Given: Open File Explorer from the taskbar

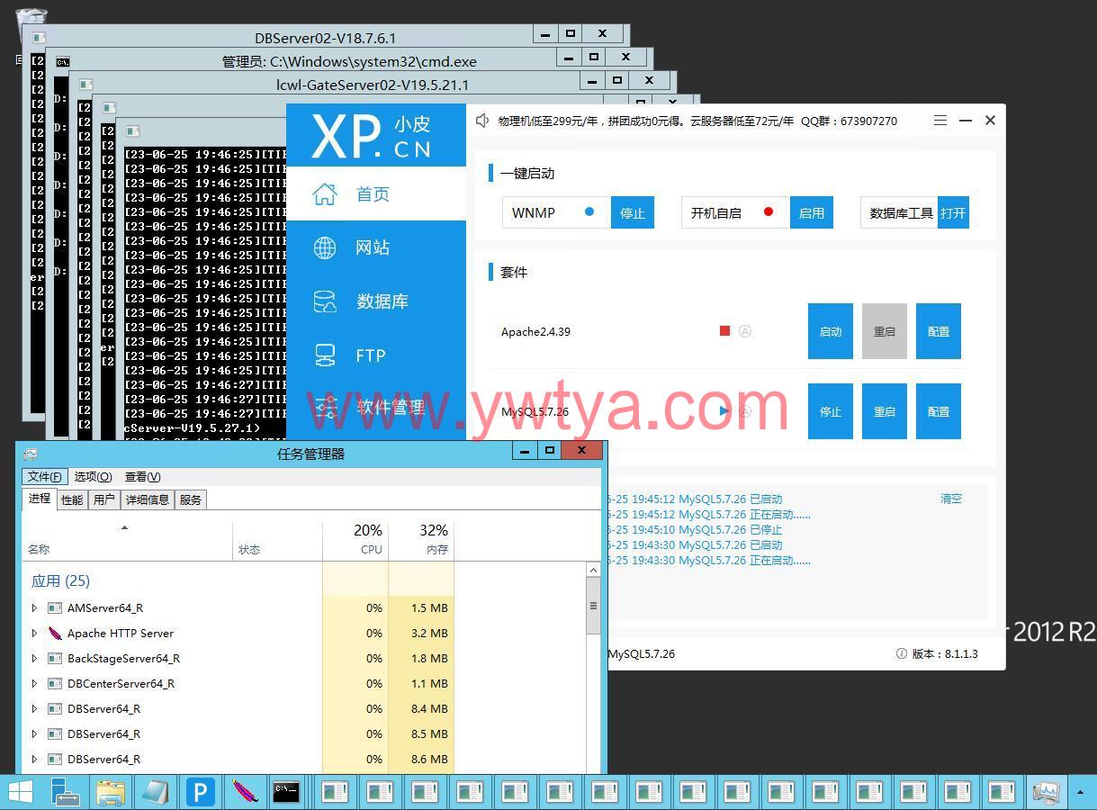Looking at the screenshot, I should [111, 792].
